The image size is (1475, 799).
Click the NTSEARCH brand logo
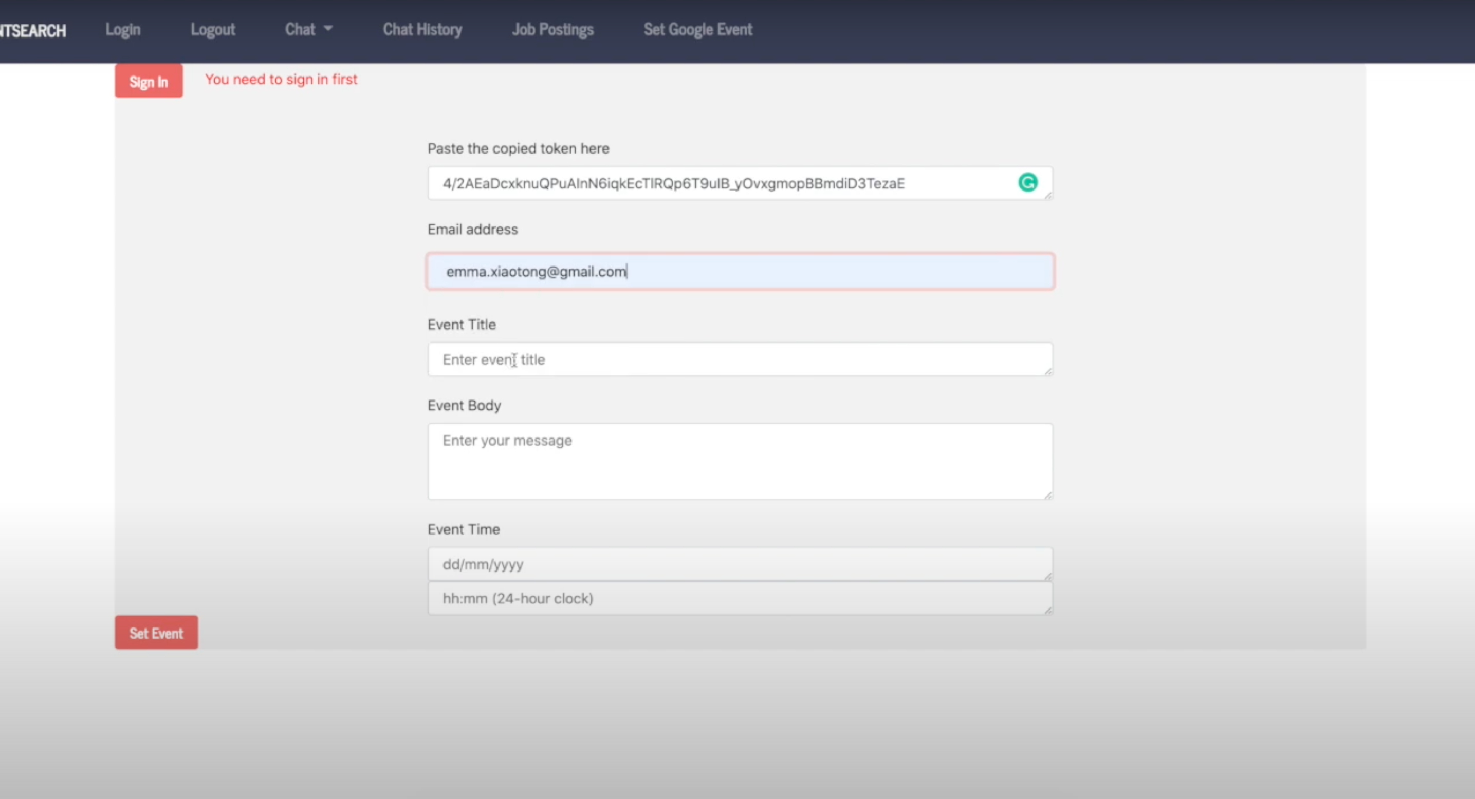click(x=33, y=30)
